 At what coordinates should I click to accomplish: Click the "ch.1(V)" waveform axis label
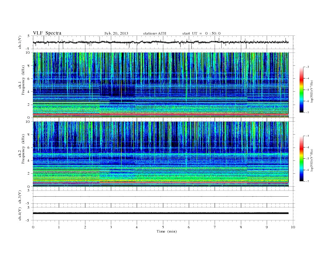(x=20, y=42)
